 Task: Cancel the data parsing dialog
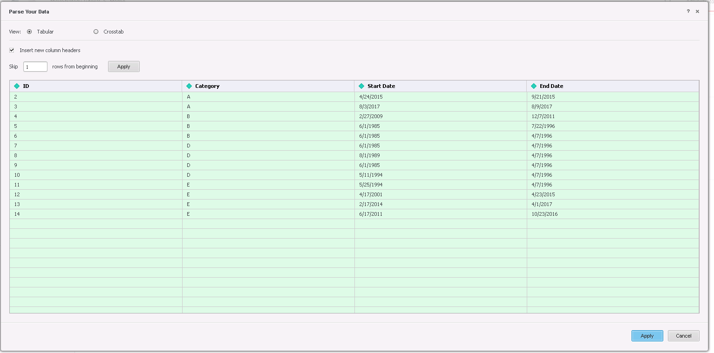pos(683,335)
